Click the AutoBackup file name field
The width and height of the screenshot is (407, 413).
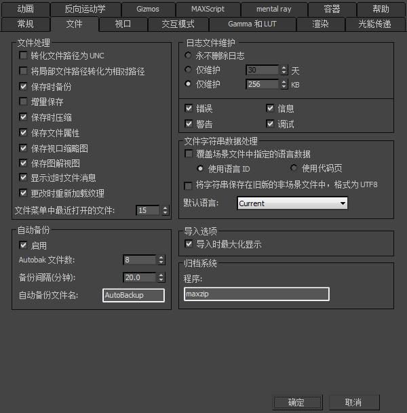(134, 295)
